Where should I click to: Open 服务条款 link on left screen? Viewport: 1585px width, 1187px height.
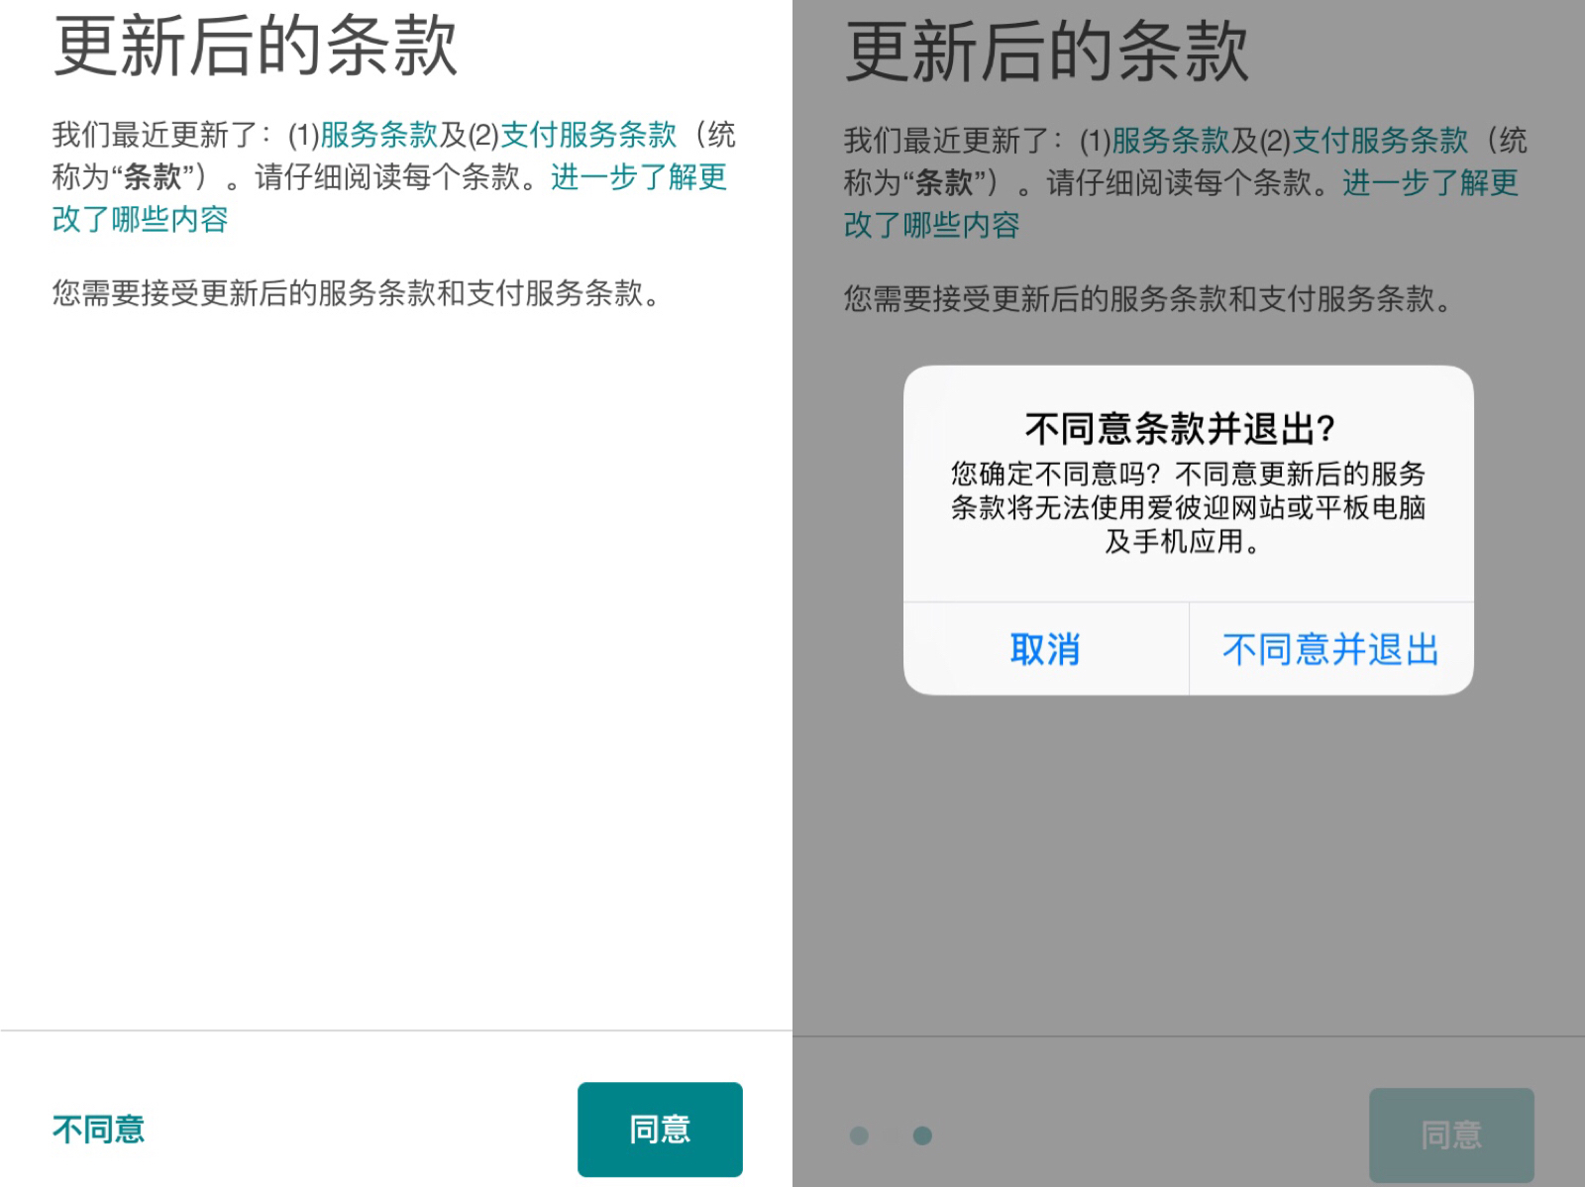tap(378, 134)
